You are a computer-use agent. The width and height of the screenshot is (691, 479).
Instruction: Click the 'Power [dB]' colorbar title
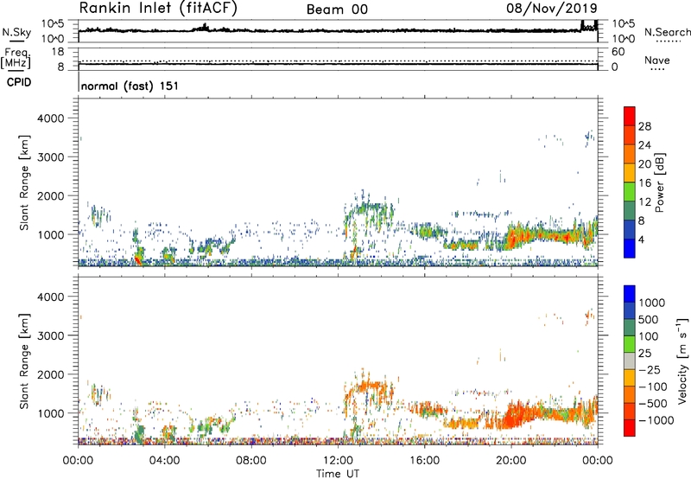tap(659, 183)
